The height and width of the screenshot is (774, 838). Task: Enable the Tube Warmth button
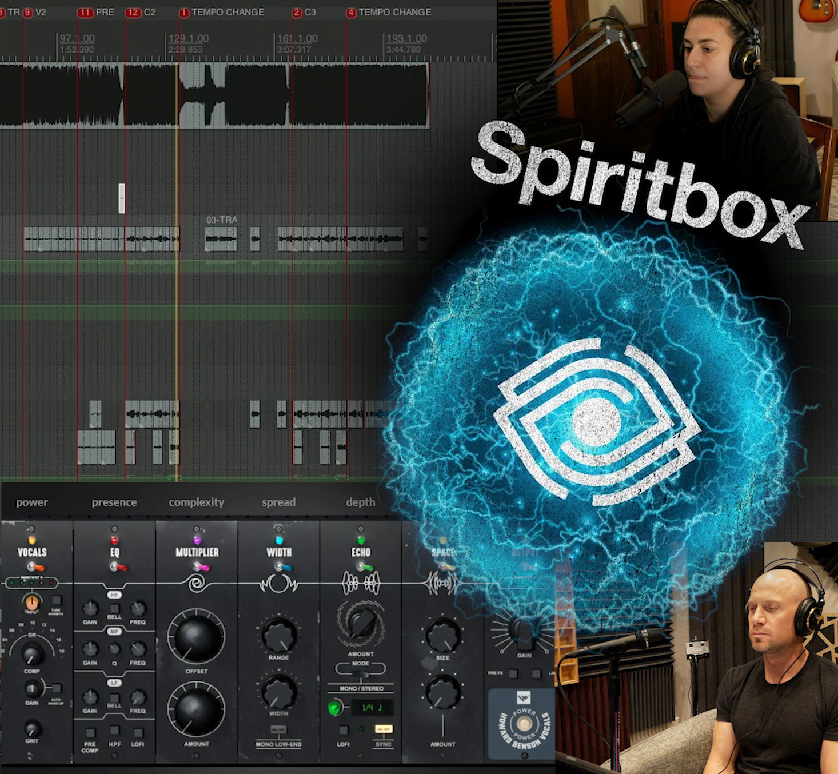[56, 600]
